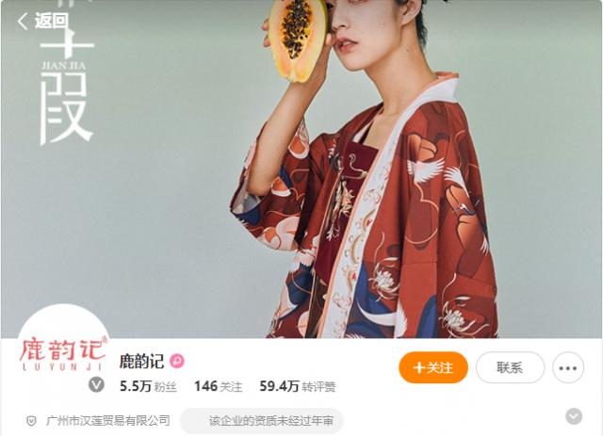Click the papaya in the cover image

(297, 39)
